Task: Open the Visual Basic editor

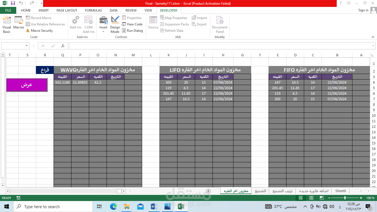Action: (7, 24)
